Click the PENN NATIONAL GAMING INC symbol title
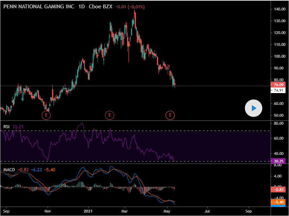This screenshot has height=216, width=289. (40, 7)
